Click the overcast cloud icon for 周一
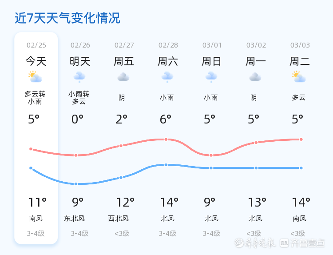The height and width of the screenshot is (255, 333). 255,77
